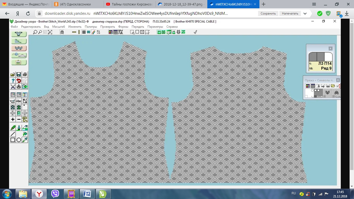Choose the paint bucket fill tool
The image size is (354, 199).
coord(25,134)
